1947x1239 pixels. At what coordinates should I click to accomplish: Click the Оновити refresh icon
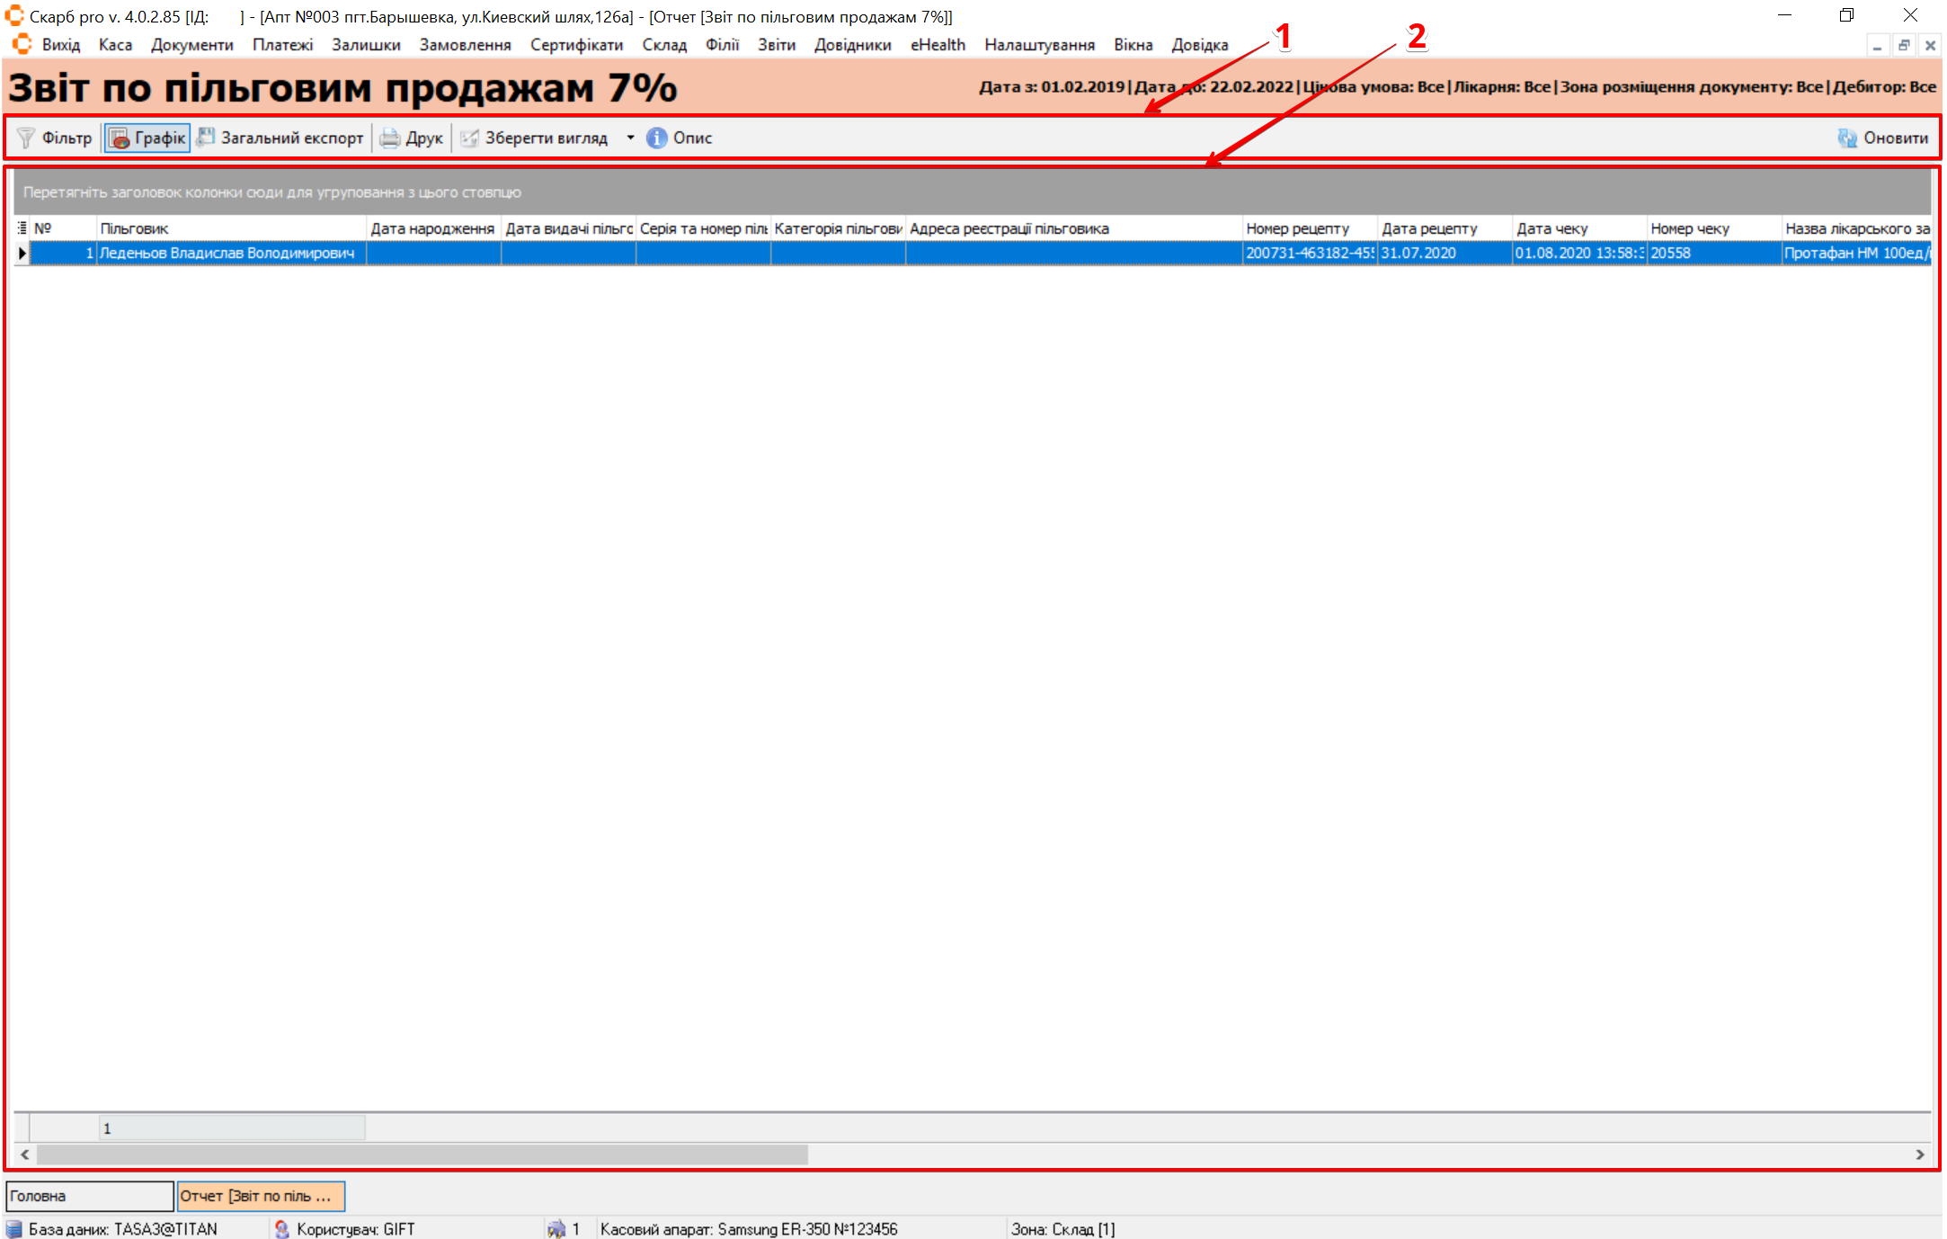tap(1847, 138)
